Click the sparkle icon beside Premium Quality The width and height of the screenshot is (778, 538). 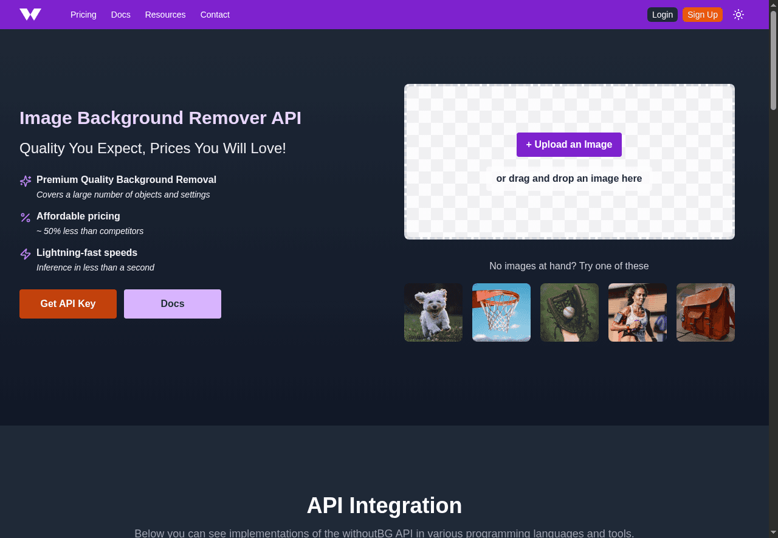pyautogui.click(x=25, y=181)
